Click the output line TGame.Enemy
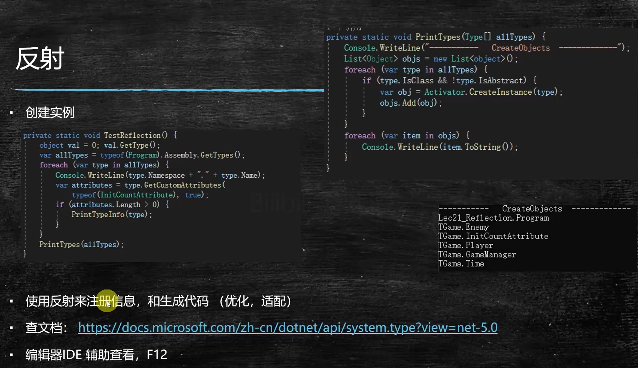 pos(464,227)
